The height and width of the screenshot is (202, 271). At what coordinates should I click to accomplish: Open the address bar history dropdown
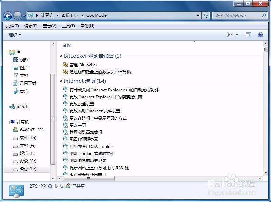[198, 15]
